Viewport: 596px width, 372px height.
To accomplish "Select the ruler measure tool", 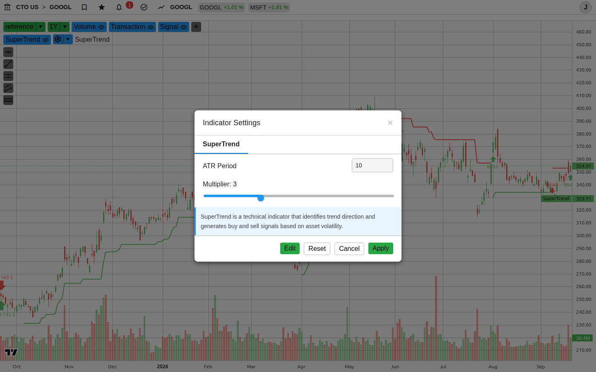I will pyautogui.click(x=8, y=100).
